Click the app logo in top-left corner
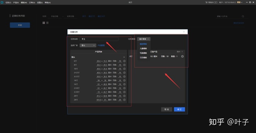This screenshot has width=256, height=133. (x=2, y=2)
